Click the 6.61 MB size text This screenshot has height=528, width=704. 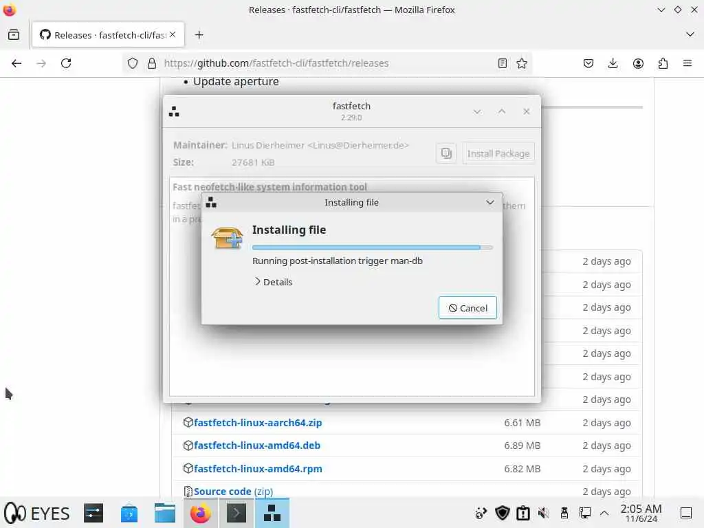[522, 423]
